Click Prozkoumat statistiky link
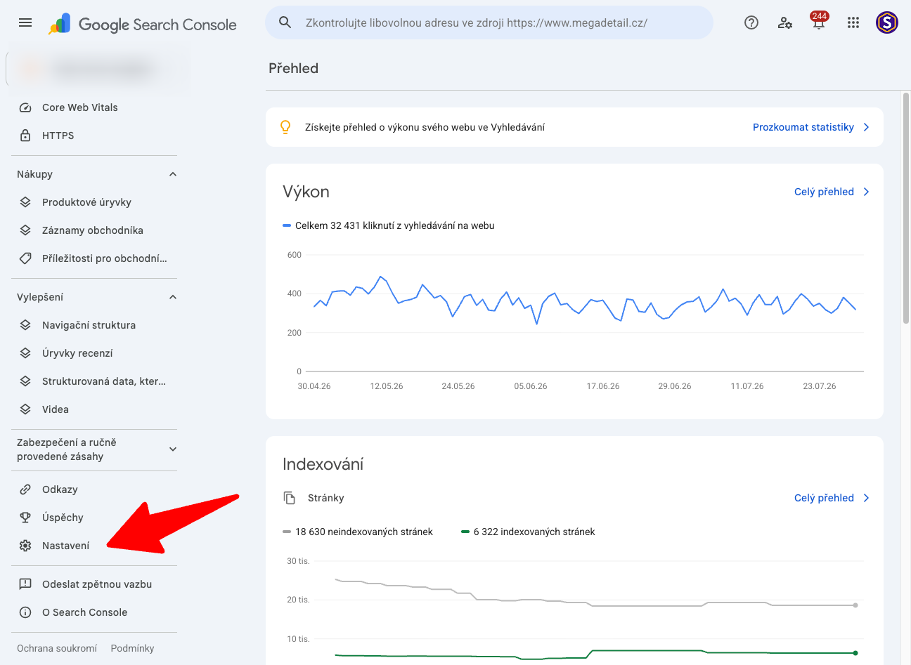This screenshot has height=665, width=911. tap(803, 127)
